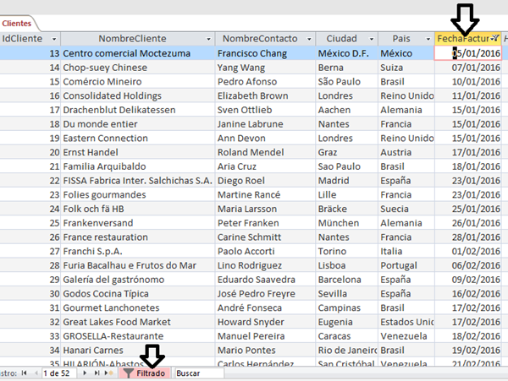This screenshot has height=381, width=508.
Task: Toggle the Filtrado filter indicator
Action: click(x=145, y=373)
